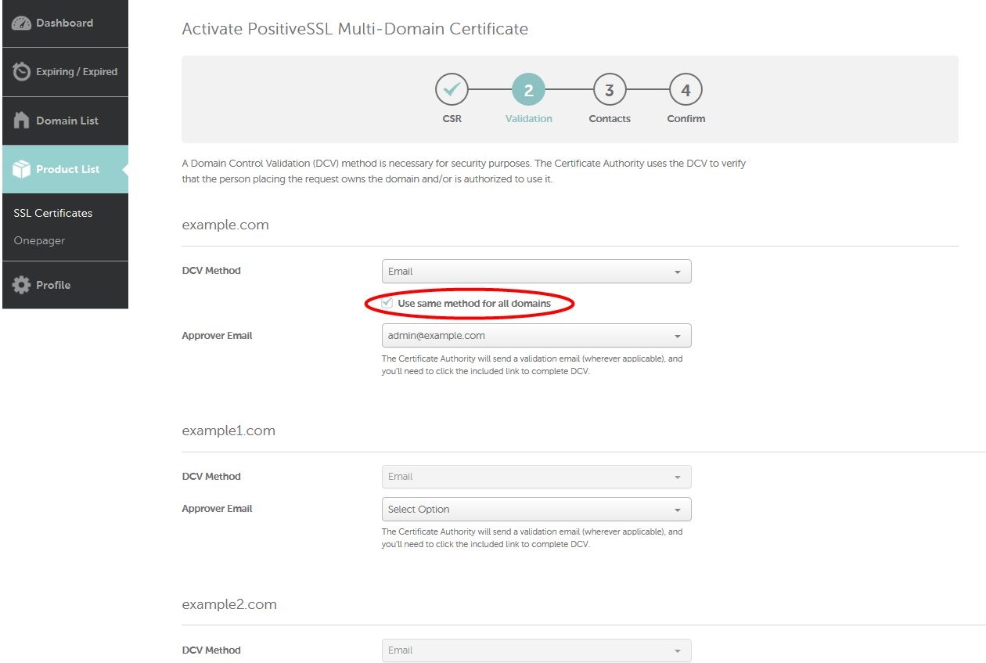Open the DCV Method dropdown for example.com

(x=536, y=271)
